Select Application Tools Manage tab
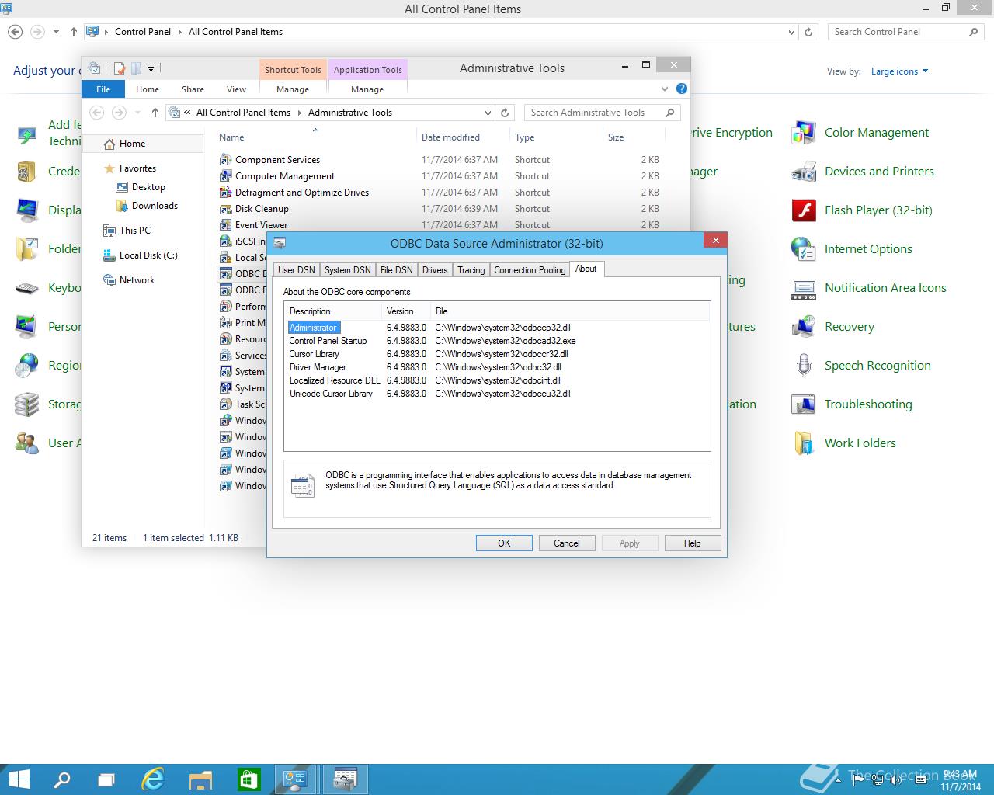The image size is (994, 795). 367,89
